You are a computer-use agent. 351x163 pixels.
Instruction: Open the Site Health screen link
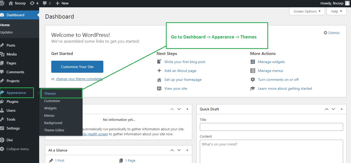point(95,134)
